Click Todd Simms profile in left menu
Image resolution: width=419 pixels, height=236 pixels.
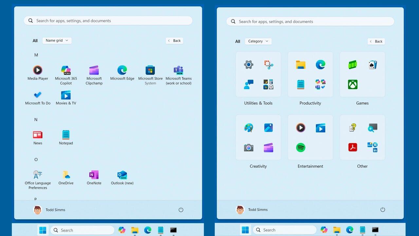coord(49,210)
